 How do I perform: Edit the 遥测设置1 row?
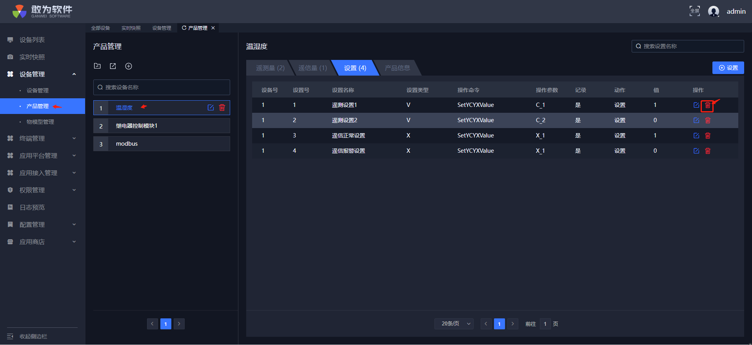point(696,105)
